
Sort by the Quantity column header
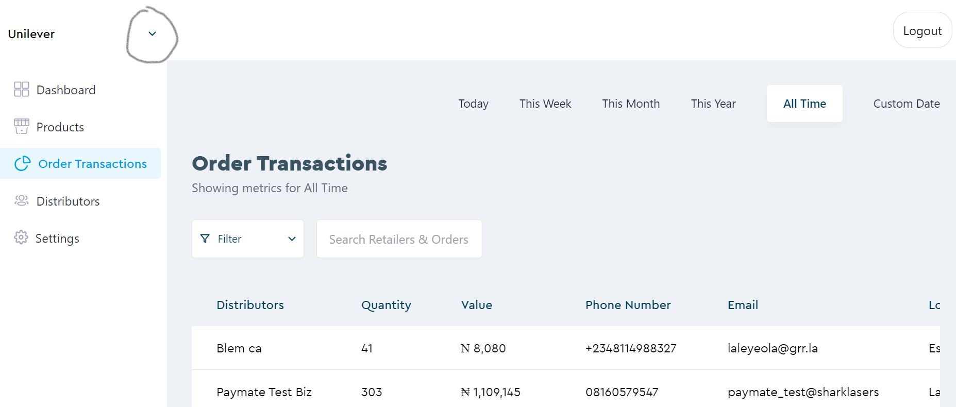386,305
